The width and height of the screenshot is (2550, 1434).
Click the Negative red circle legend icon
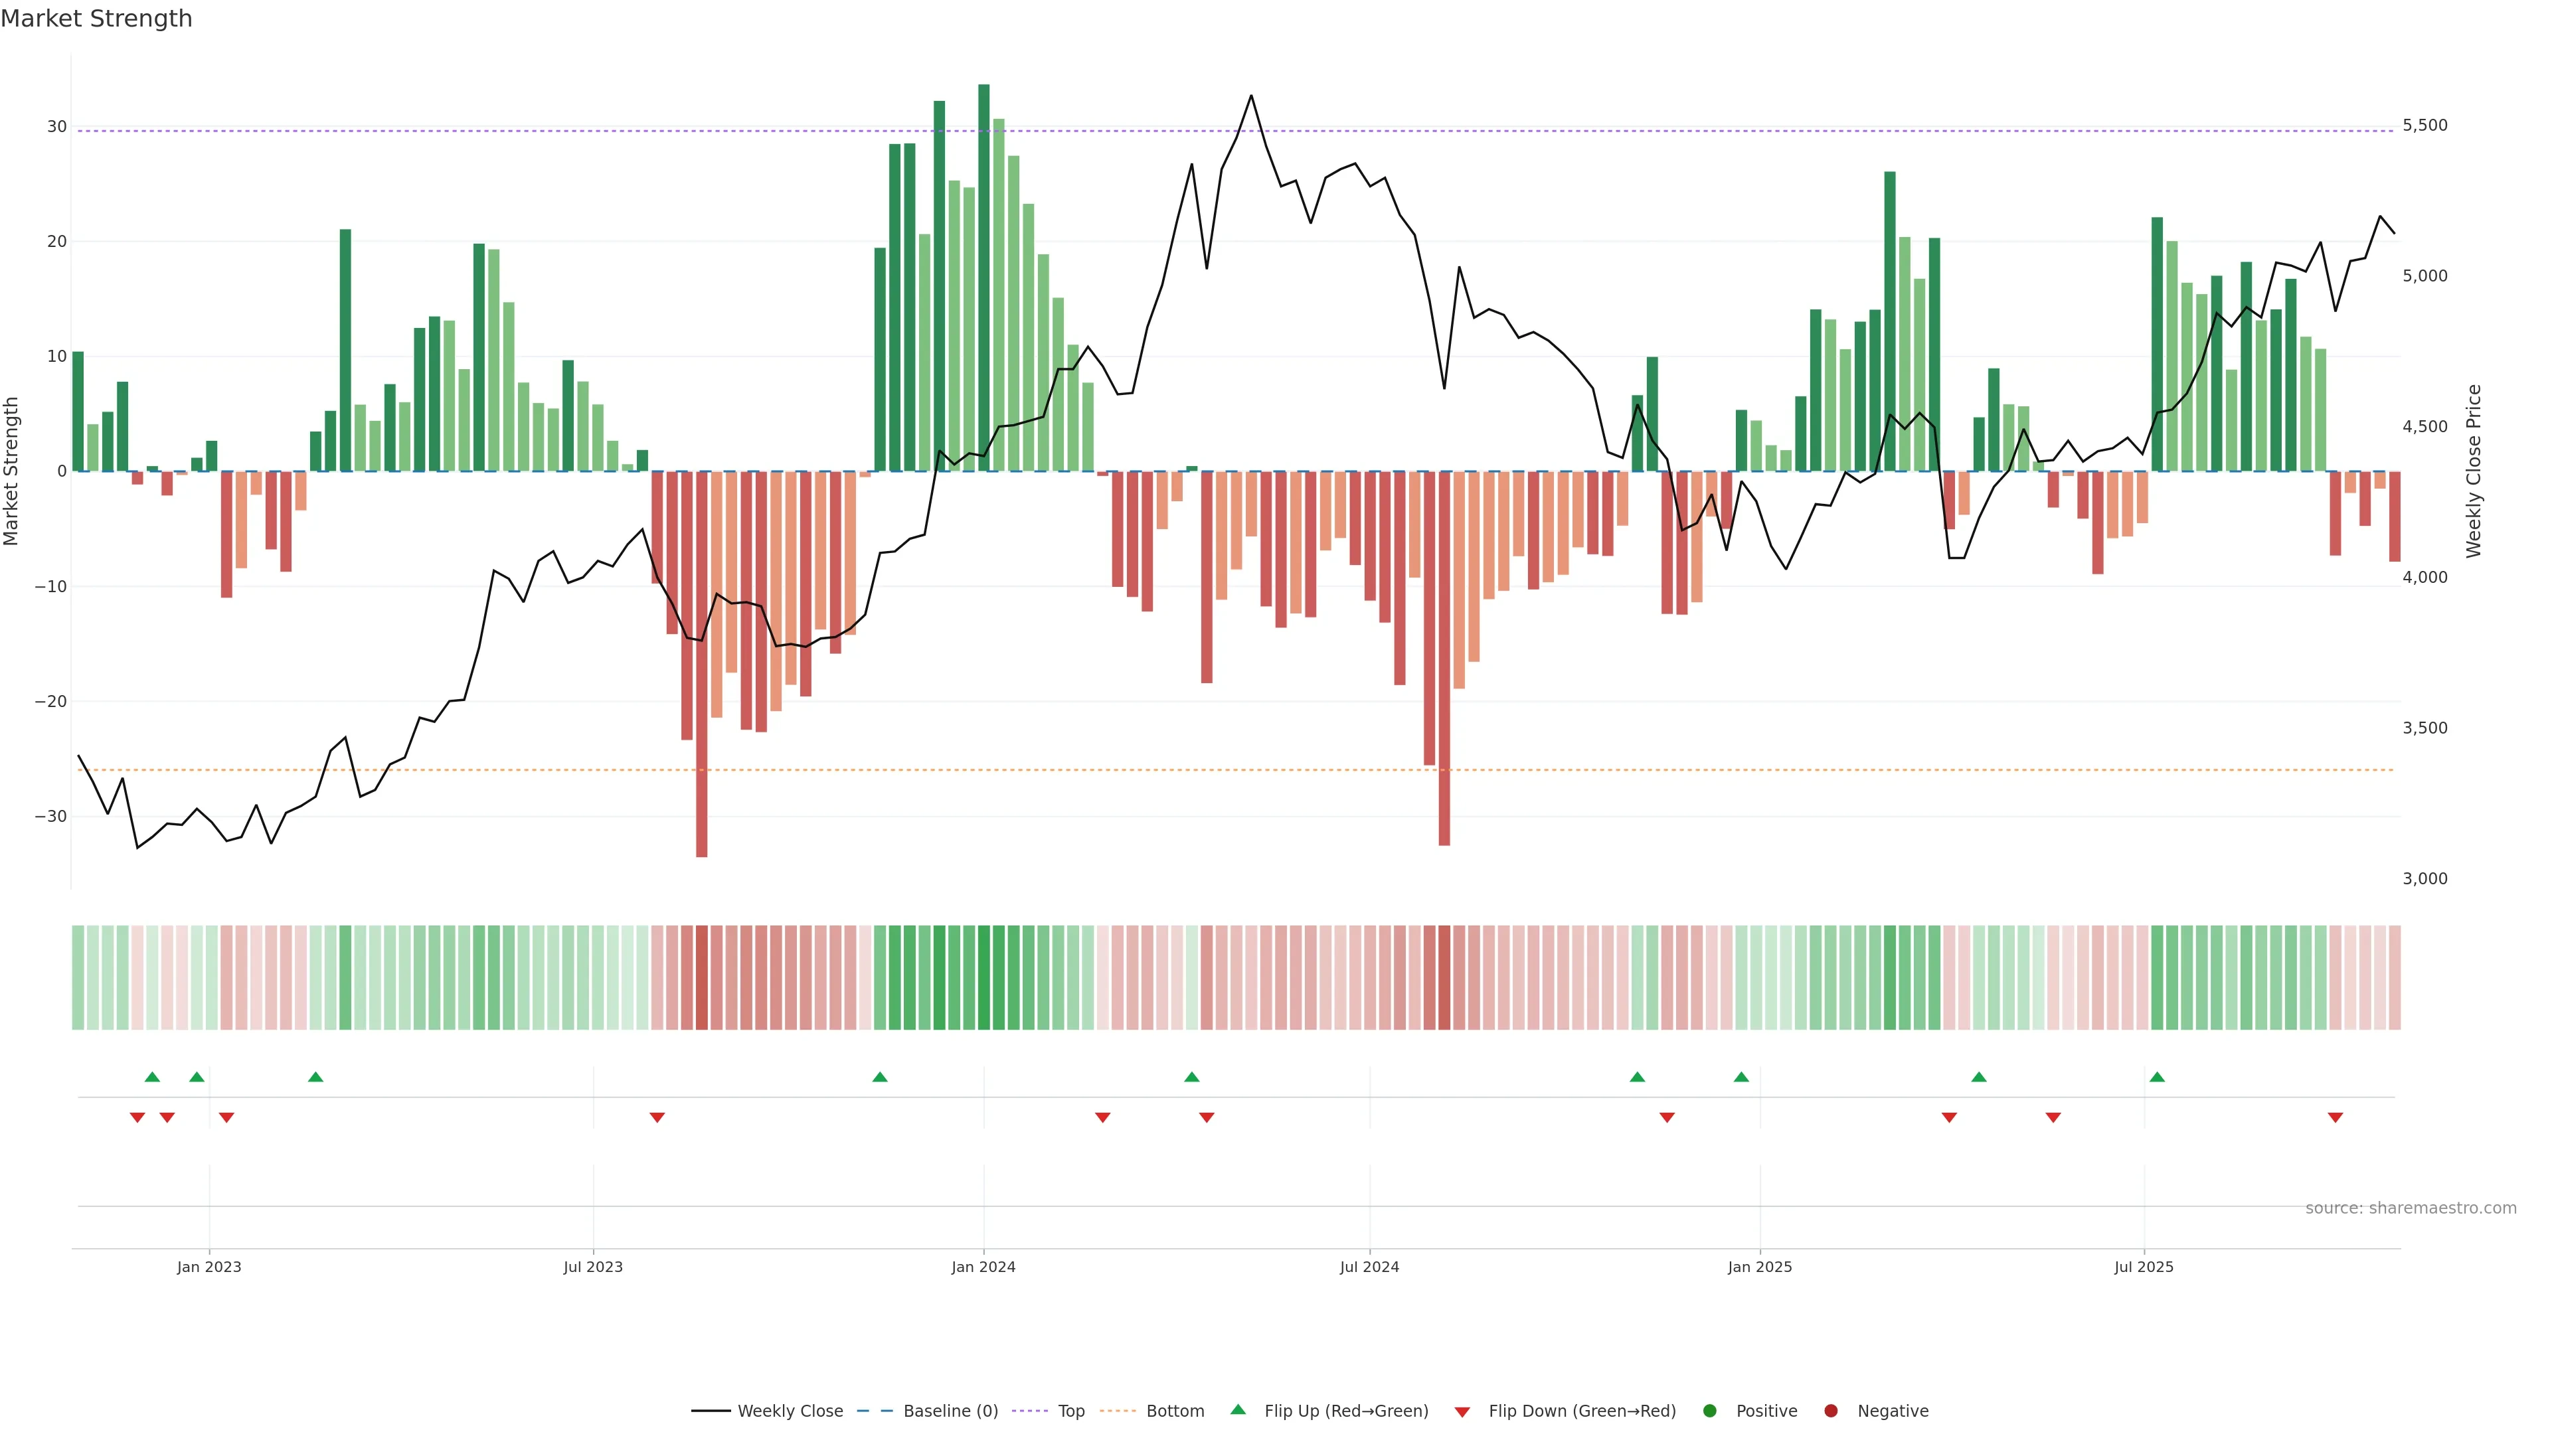coord(1830,1410)
